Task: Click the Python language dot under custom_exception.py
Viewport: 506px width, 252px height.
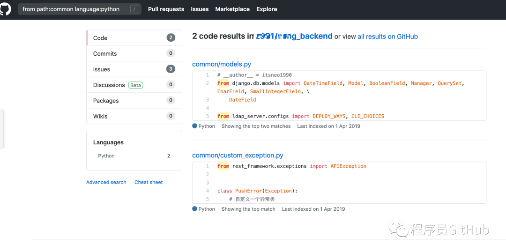Action: (x=195, y=209)
